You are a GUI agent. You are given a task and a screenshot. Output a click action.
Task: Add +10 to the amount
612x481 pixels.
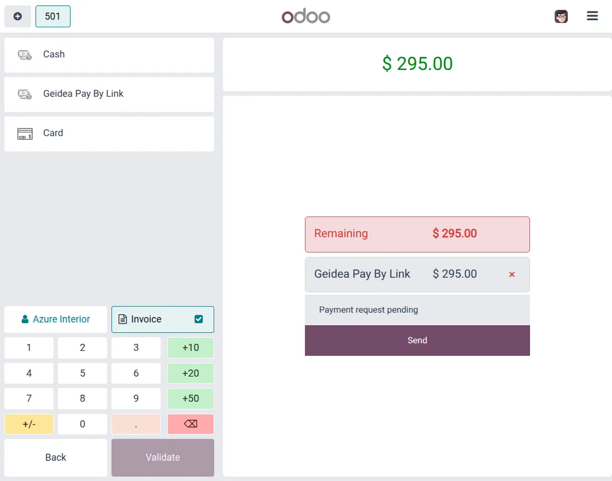click(190, 348)
